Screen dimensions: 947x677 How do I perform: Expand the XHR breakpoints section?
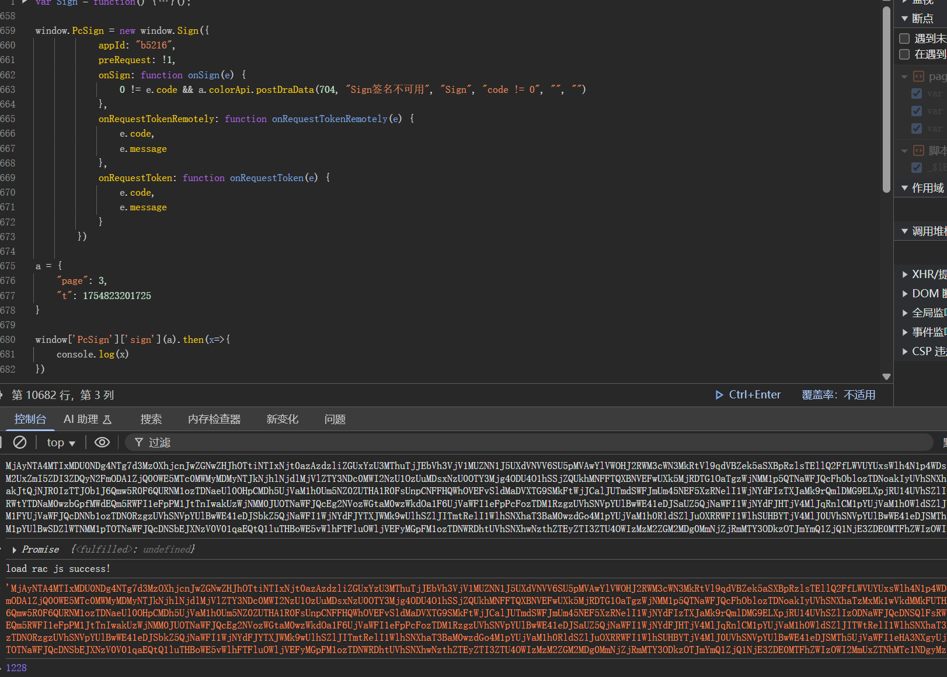coord(905,274)
